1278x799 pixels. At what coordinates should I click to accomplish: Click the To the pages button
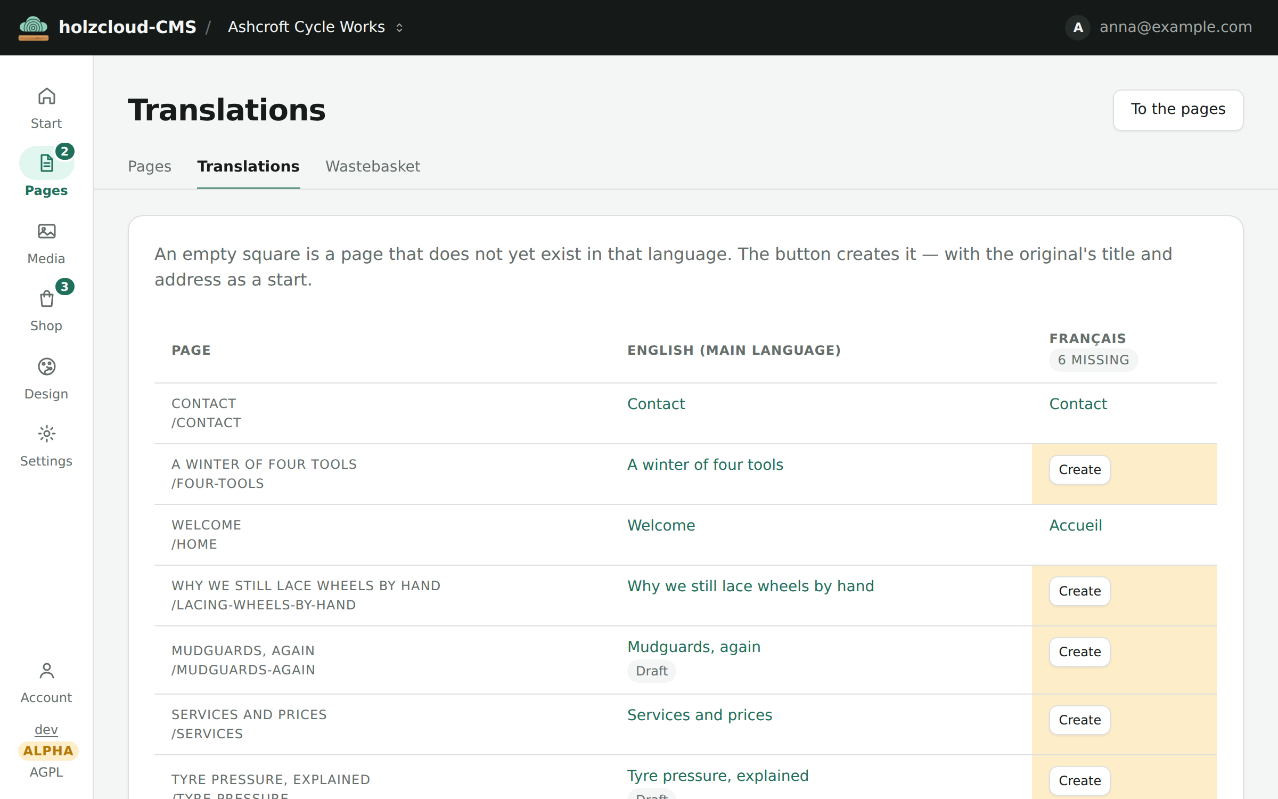pyautogui.click(x=1178, y=110)
